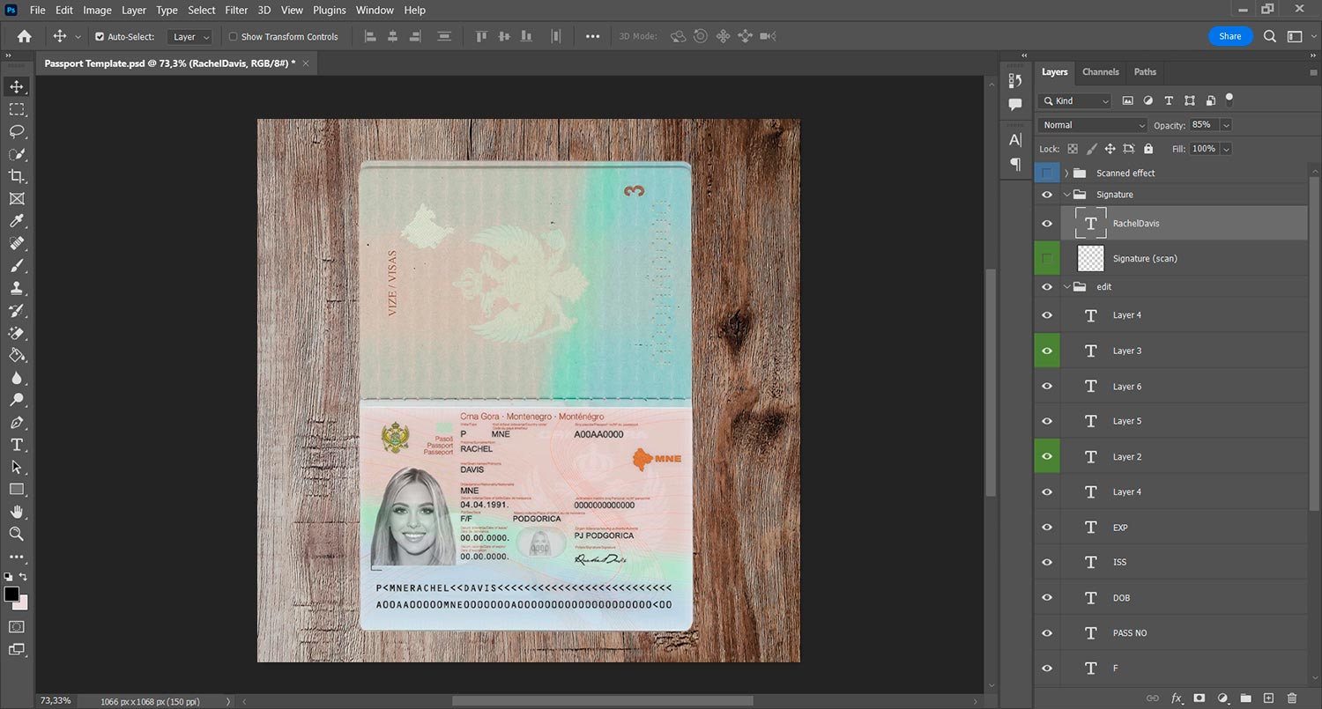Hide the PASS NO layer
This screenshot has height=709, width=1322.
click(1047, 633)
